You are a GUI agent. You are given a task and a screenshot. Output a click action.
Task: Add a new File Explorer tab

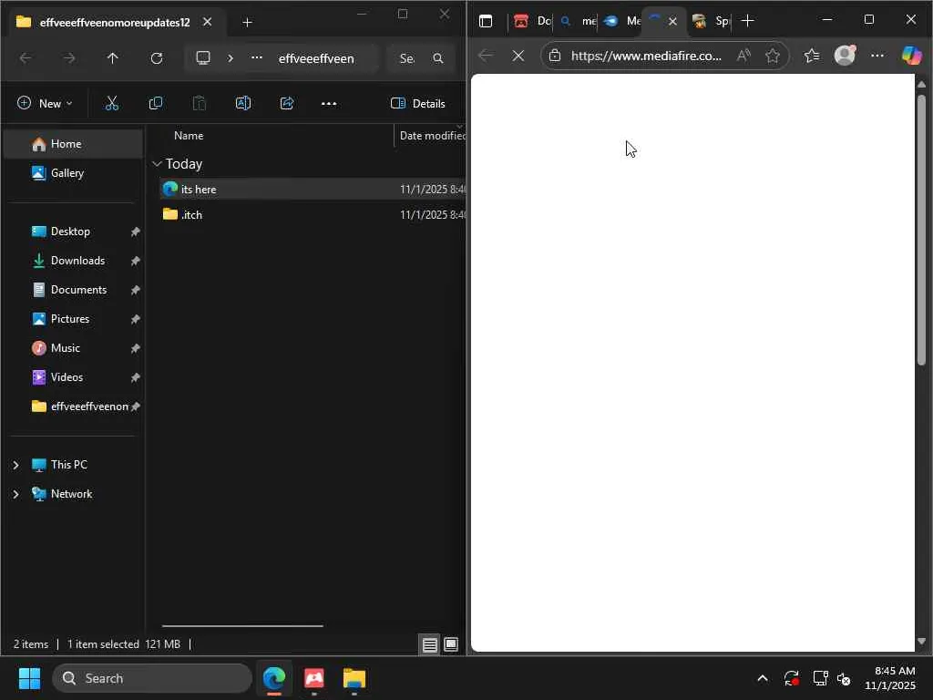coord(248,23)
